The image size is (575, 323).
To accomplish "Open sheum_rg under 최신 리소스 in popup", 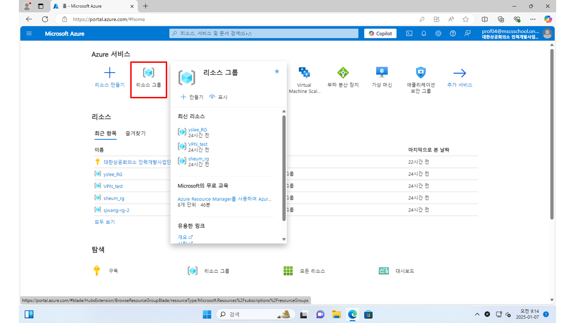I will (199, 159).
